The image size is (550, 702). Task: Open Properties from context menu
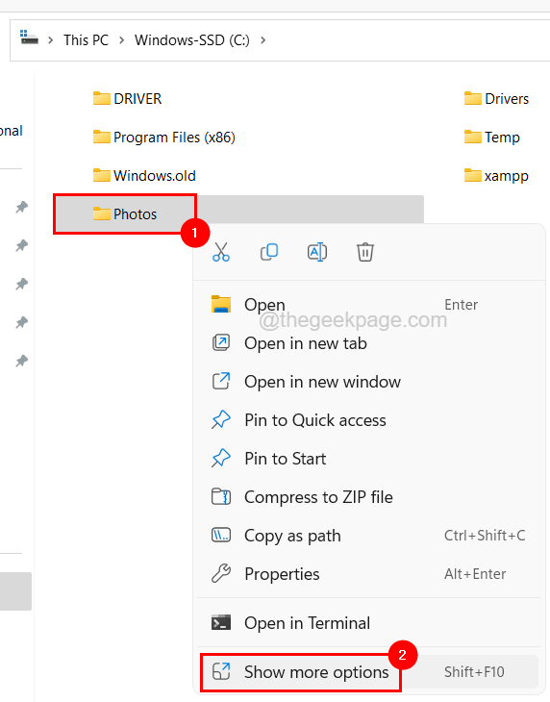[367, 574]
